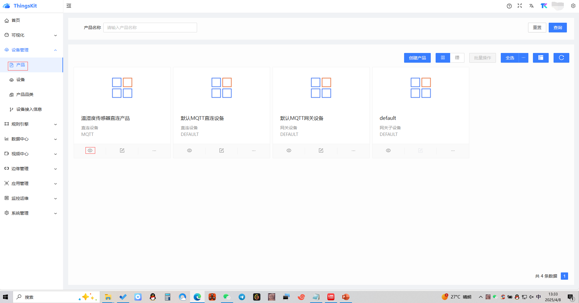
Task: Click the column layout settings button
Action: [541, 58]
